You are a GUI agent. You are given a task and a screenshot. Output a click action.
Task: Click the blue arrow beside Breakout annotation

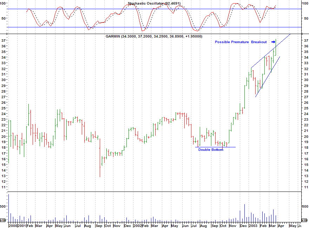(273, 42)
